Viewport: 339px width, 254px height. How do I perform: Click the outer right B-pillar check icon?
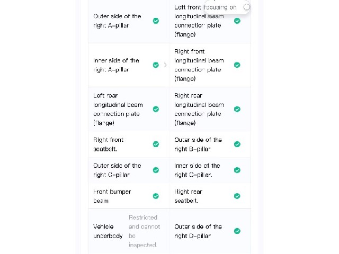point(237,144)
